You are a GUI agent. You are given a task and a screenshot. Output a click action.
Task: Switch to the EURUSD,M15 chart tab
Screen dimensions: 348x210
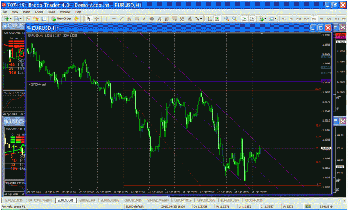click(14, 200)
